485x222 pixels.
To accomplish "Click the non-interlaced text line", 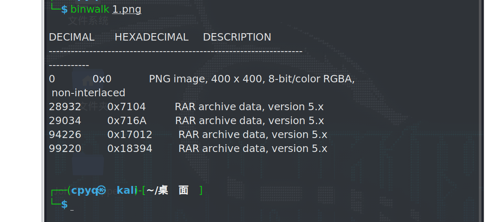I will (88, 93).
